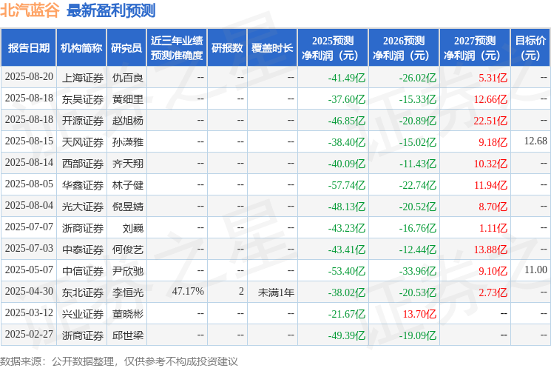
Task: Click the 13.70亿 value
Action: (419, 314)
